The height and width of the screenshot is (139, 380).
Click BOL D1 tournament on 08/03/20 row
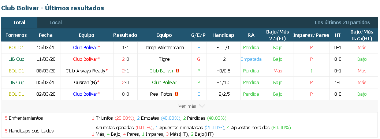[x=16, y=71]
